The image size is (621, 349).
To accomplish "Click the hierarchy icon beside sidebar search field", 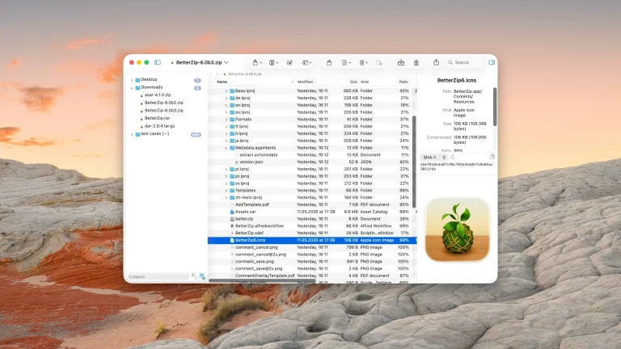I will tap(194, 276).
